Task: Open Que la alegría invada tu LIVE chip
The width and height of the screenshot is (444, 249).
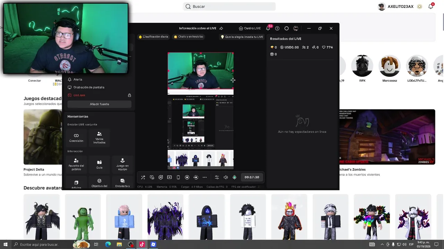Action: click(x=242, y=37)
